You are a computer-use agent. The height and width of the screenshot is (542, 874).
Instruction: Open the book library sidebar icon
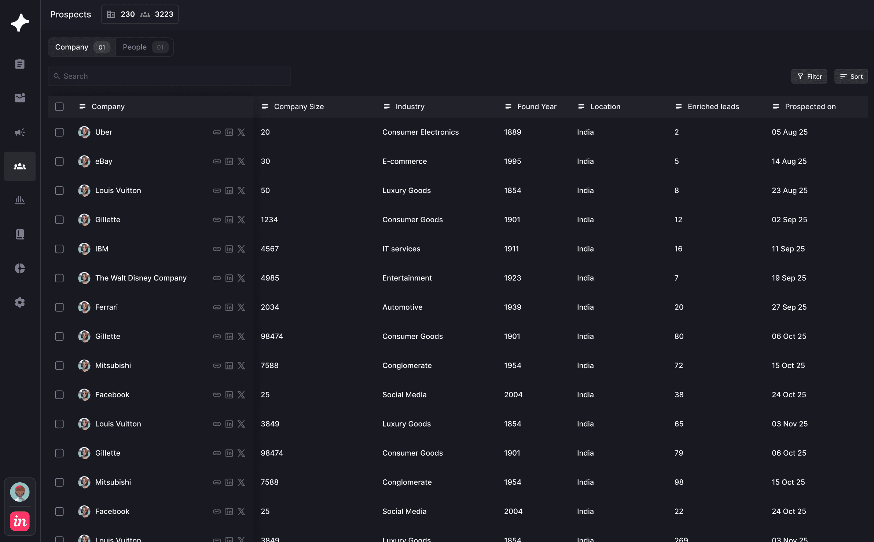20,234
